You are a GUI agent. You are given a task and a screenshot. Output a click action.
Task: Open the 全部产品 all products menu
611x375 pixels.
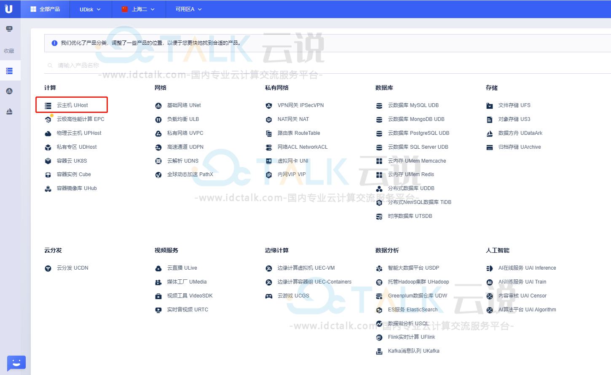[x=46, y=9]
